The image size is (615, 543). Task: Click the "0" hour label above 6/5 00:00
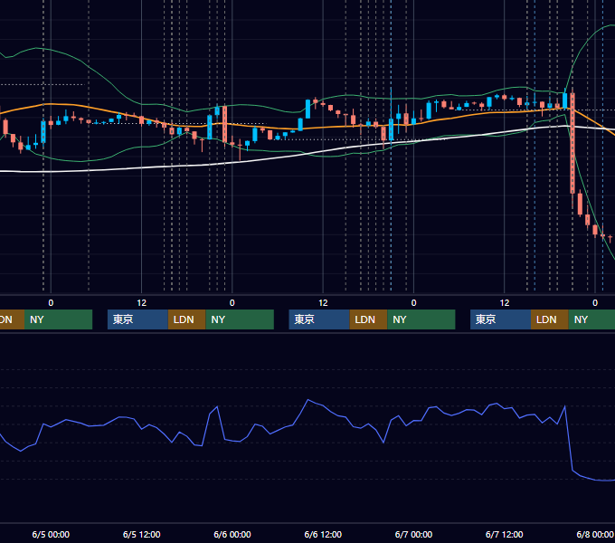(51, 303)
